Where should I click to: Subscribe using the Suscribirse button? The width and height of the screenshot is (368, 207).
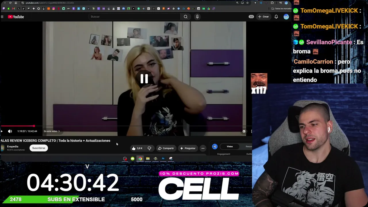(x=39, y=148)
